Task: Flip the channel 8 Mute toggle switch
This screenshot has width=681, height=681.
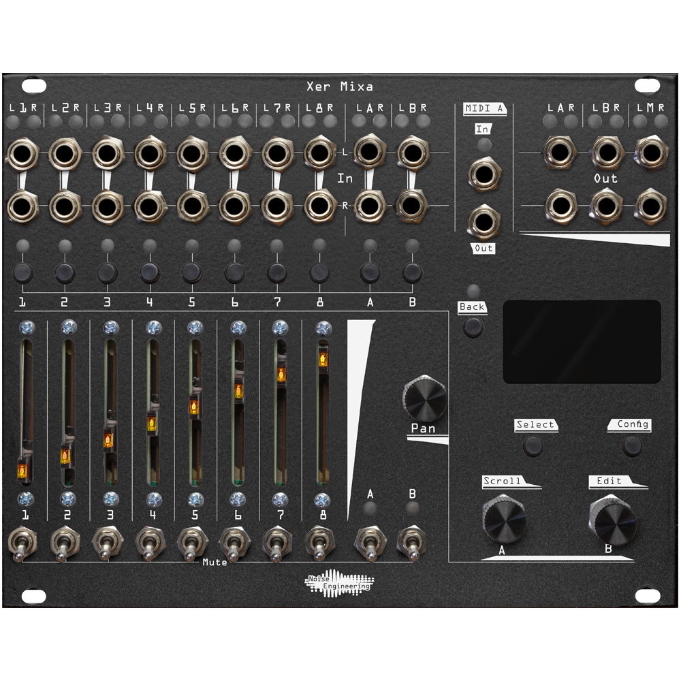Action: coord(319,545)
